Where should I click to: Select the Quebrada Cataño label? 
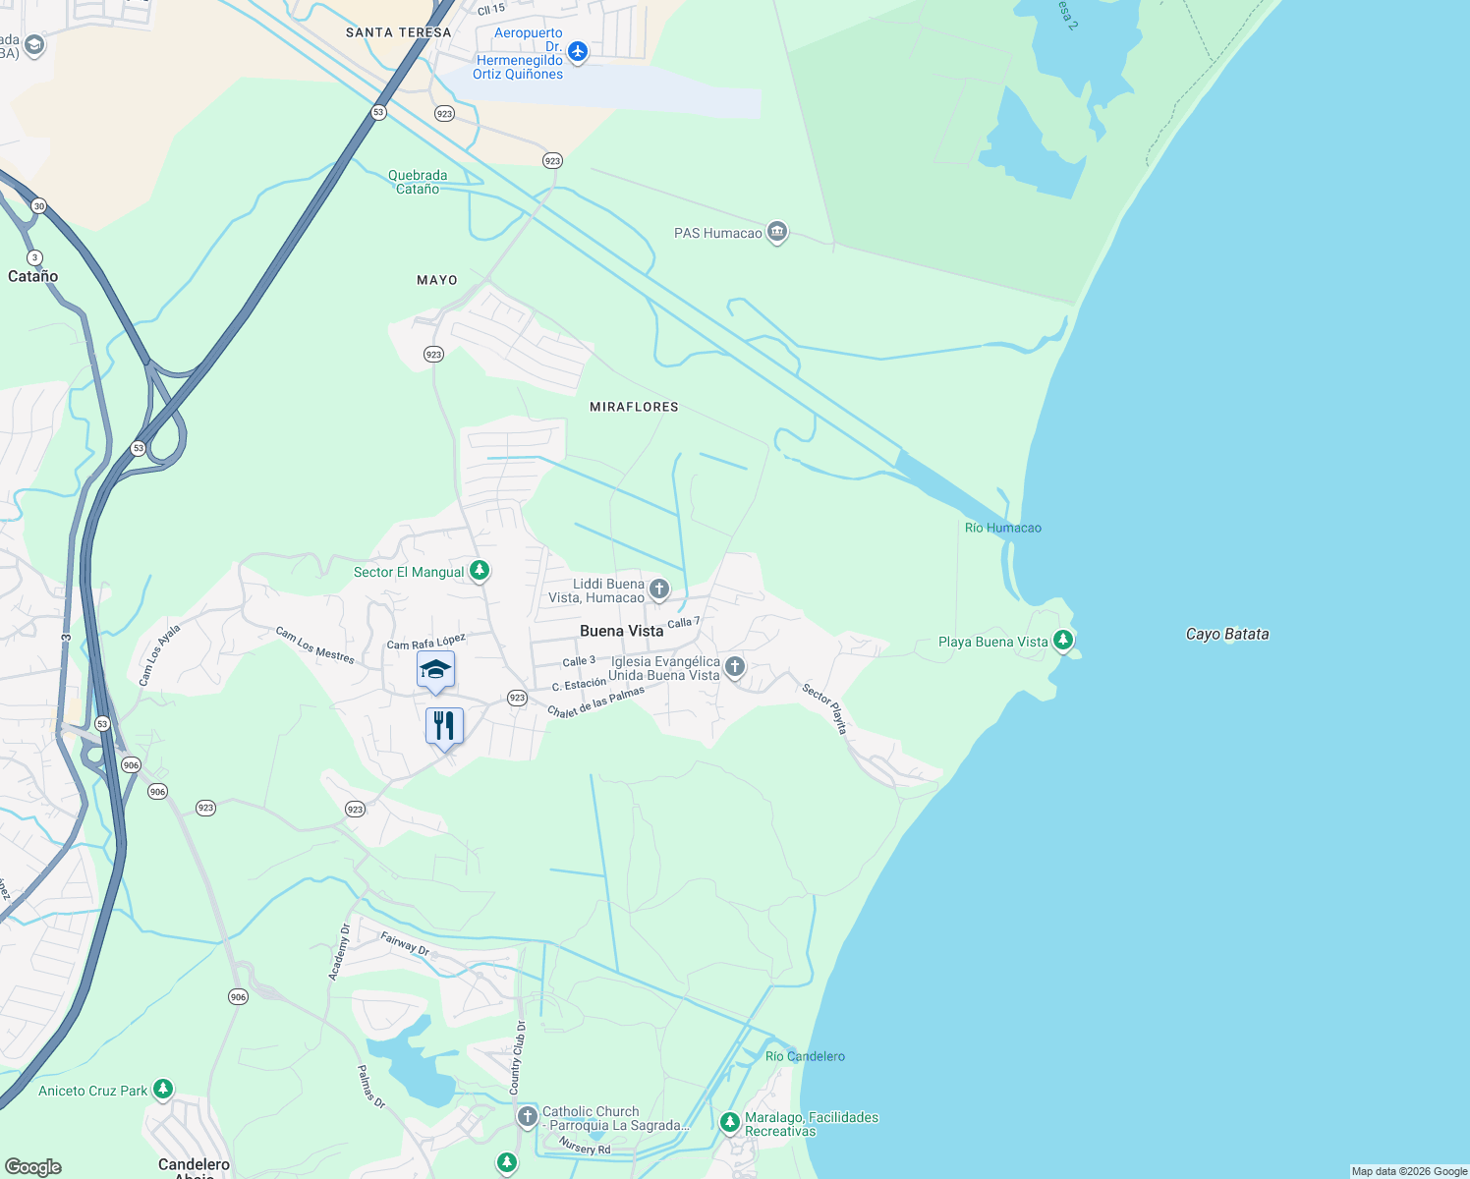pyautogui.click(x=418, y=182)
